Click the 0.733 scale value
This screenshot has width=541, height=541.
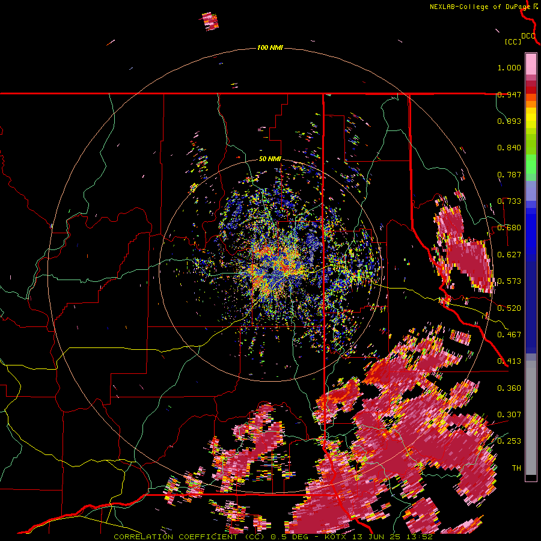tap(509, 201)
